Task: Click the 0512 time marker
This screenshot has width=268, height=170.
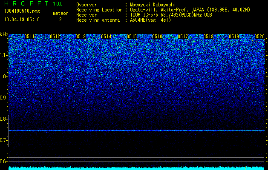Action: [x=55, y=37]
